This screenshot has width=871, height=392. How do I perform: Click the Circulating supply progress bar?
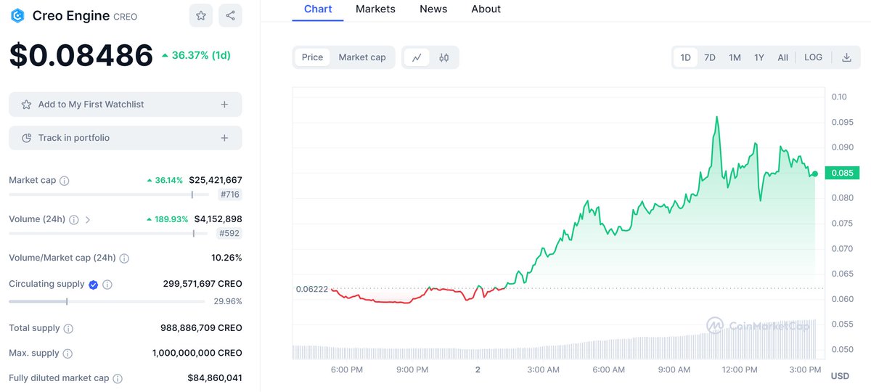coord(107,301)
